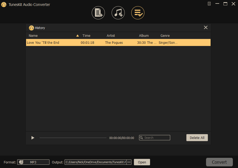Image resolution: width=238 pixels, height=168 pixels.
Task: Click the add audio files icon
Action: [x=98, y=12]
